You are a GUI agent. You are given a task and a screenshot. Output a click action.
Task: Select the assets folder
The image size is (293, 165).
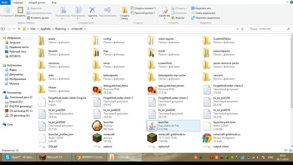click(54, 41)
